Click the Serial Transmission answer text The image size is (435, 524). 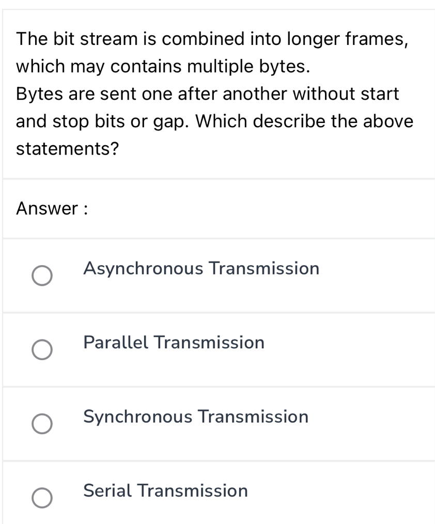(165, 491)
